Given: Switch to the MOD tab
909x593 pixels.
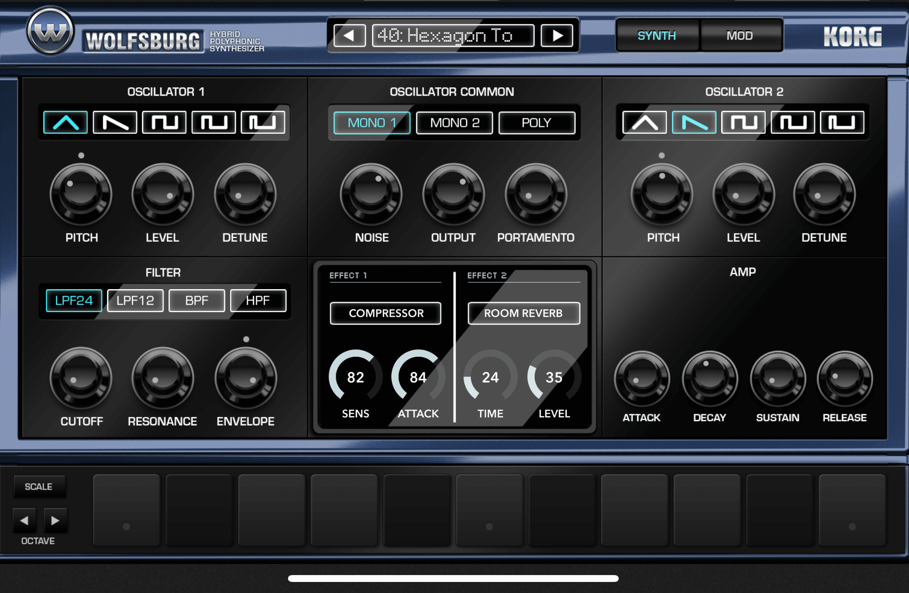Looking at the screenshot, I should 739,36.
